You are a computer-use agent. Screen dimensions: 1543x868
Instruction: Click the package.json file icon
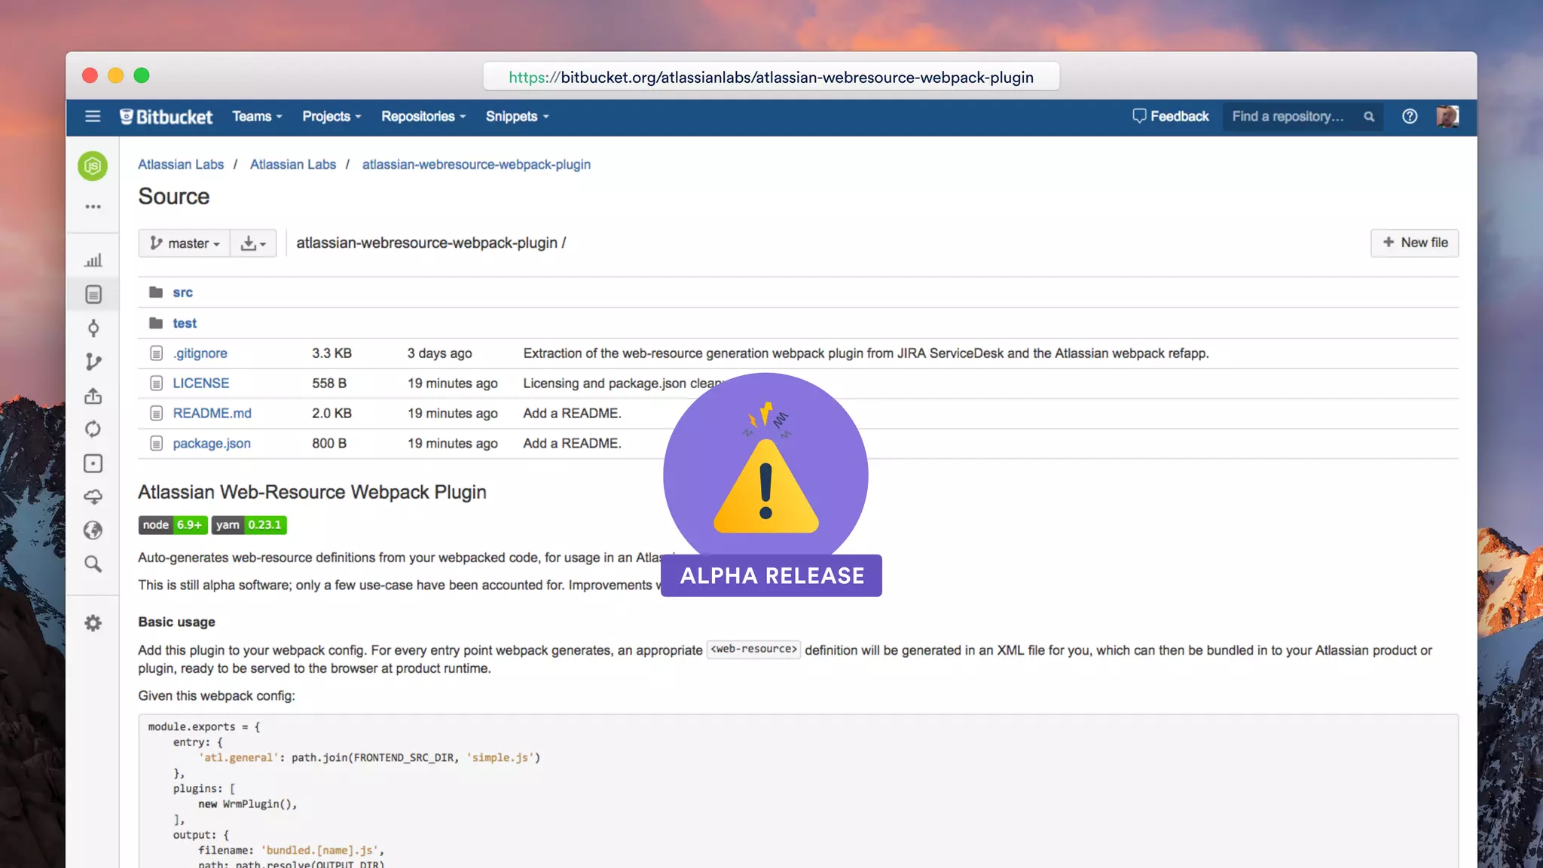click(156, 444)
